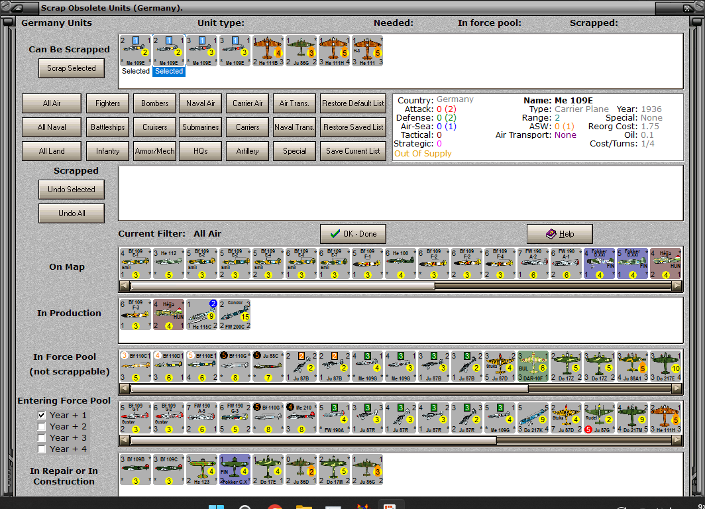Select Ju 86G in Can Be Scrapped row
The image size is (705, 509).
point(301,51)
